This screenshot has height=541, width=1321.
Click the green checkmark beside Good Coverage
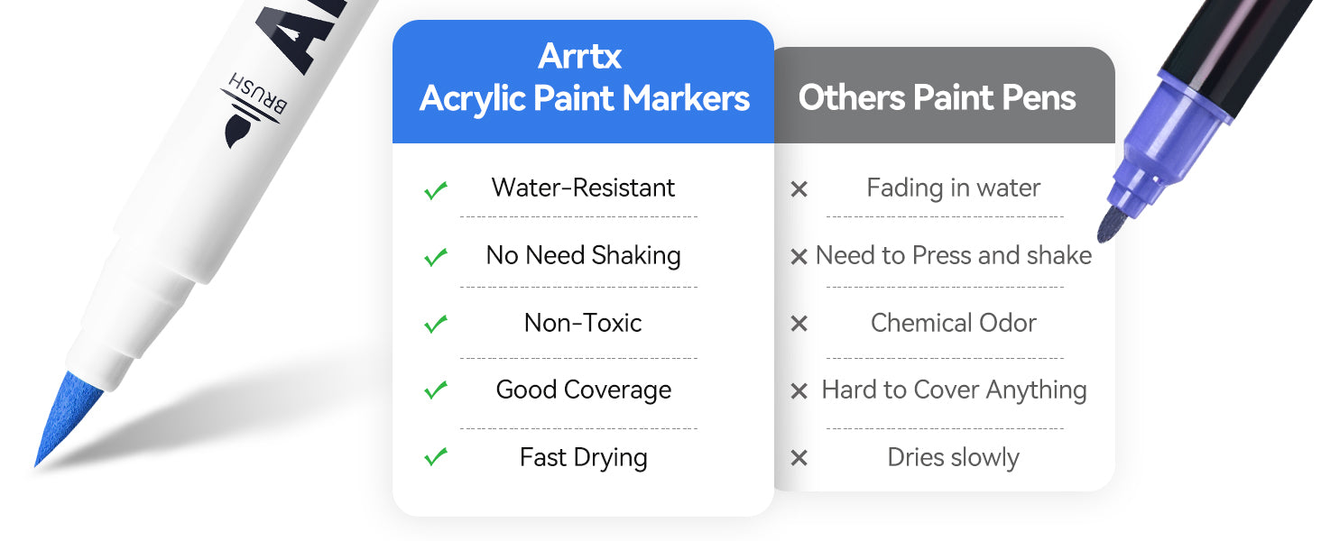[x=436, y=390]
